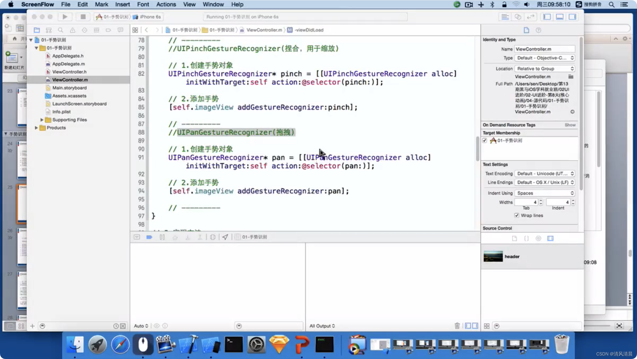Click the Xcode Run button
Viewport: 637px width, 359px height.
click(65, 17)
